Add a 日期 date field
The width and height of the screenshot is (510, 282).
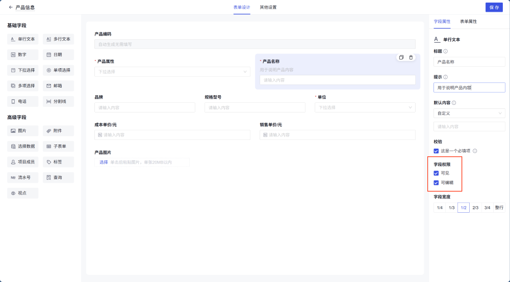point(58,54)
